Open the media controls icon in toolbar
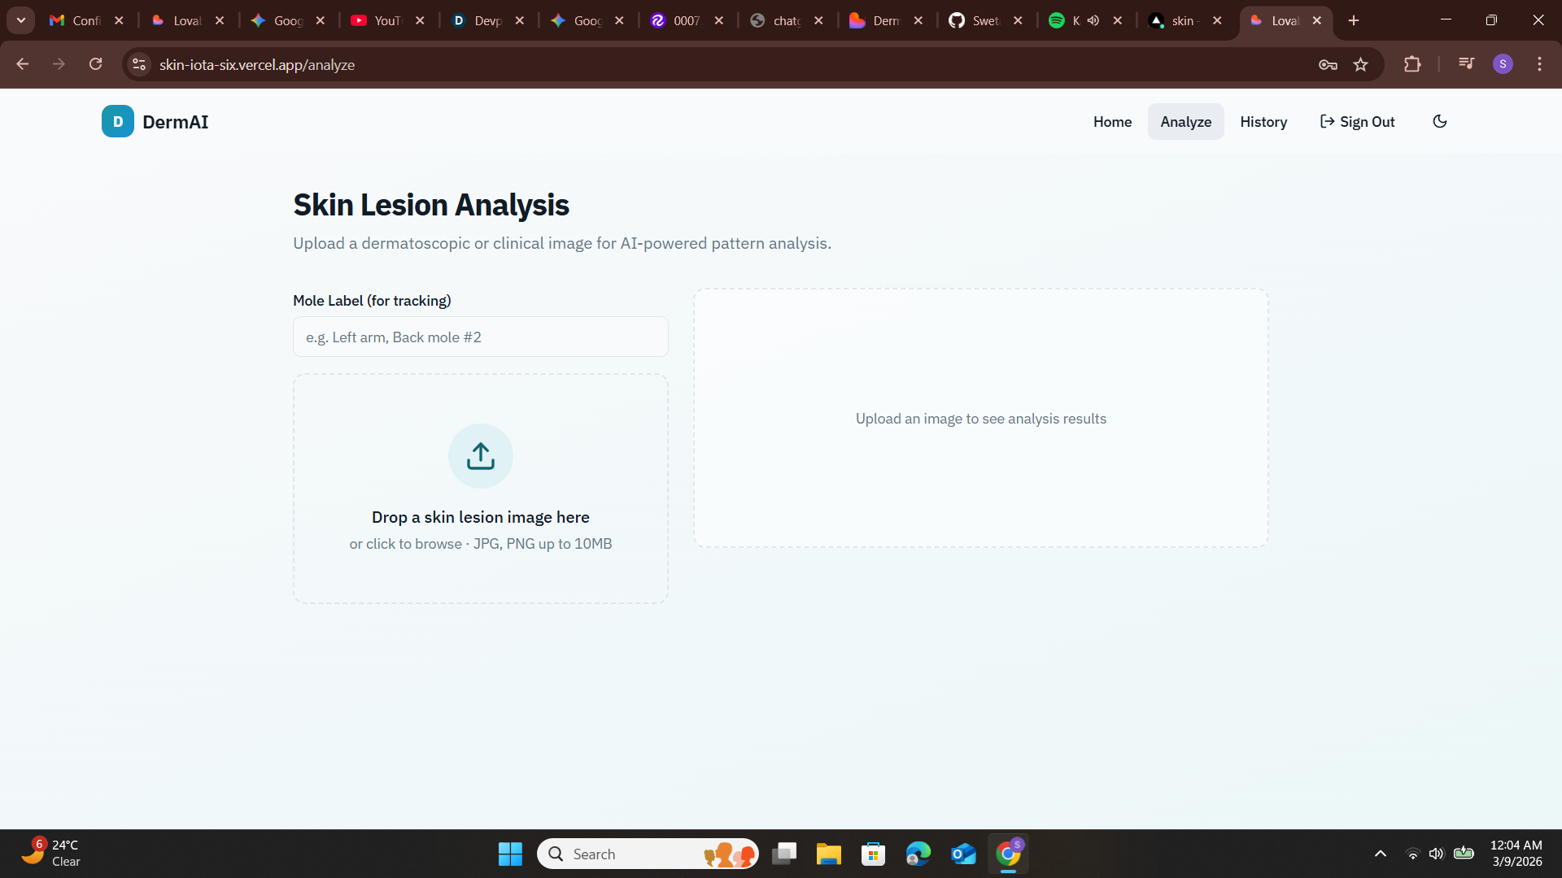The image size is (1562, 878). click(x=1466, y=63)
